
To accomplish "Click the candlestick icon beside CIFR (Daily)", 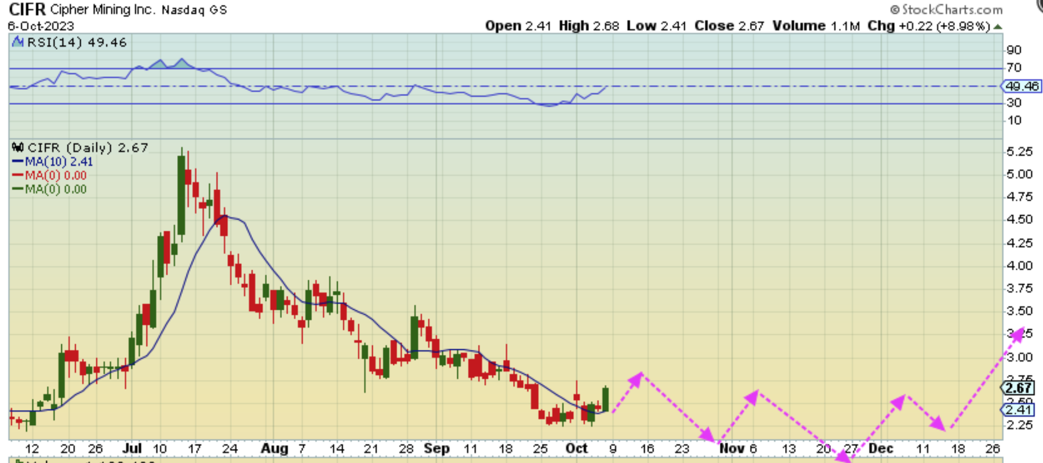I will (x=18, y=148).
